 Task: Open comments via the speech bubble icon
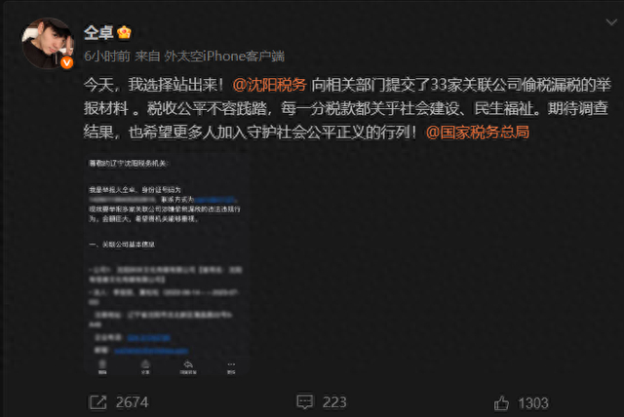click(305, 401)
